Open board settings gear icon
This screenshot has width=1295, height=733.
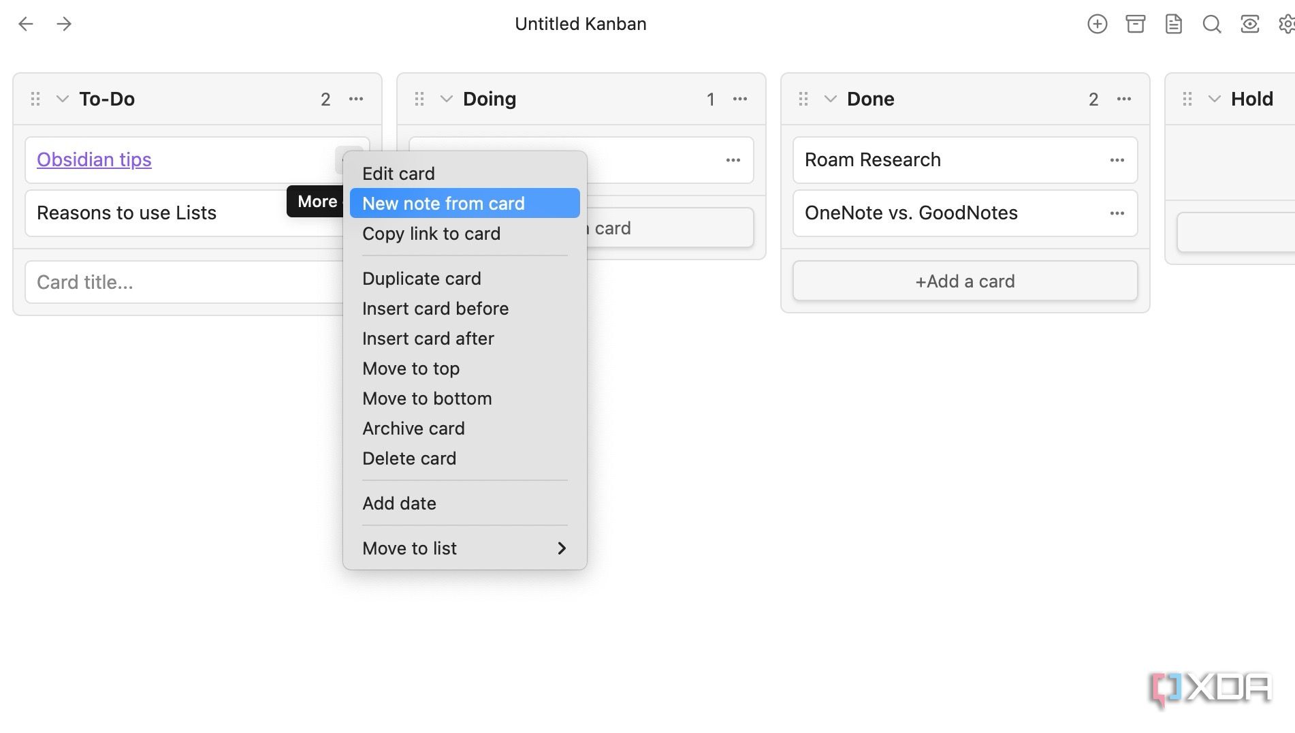pos(1287,24)
